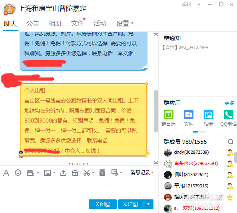
Task: Click the chat scroll-down arrow
Action: (156, 162)
